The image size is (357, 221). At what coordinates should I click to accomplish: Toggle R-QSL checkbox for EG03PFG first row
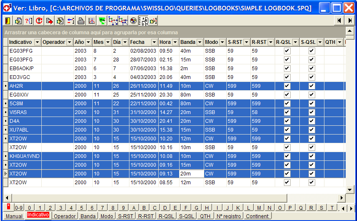click(287, 51)
